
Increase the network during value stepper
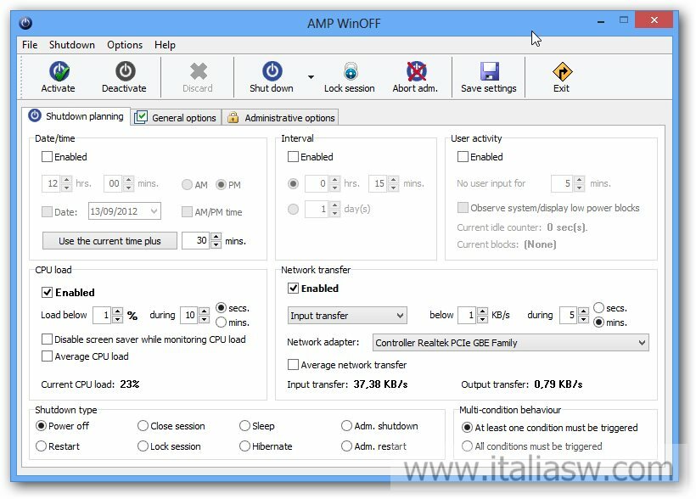[584, 311]
